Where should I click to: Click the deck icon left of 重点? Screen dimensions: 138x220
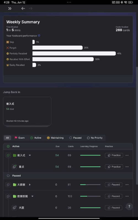tap(14, 167)
